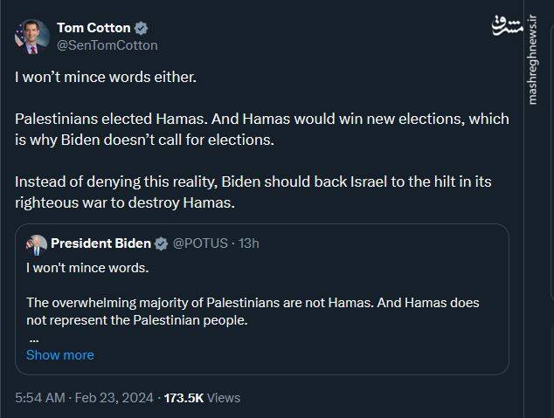Open Tom Cotton's profile picture
Image resolution: width=554 pixels, height=418 pixels.
[32, 37]
